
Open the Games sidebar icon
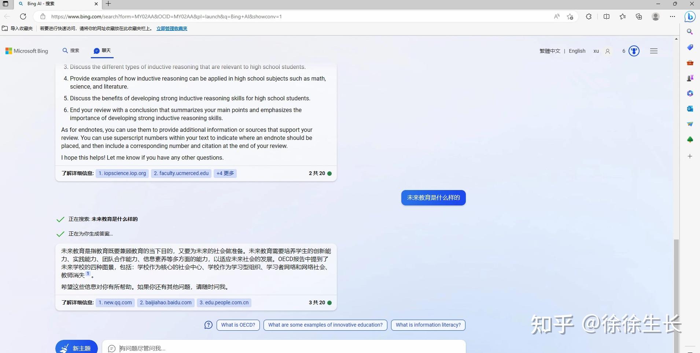tap(690, 78)
